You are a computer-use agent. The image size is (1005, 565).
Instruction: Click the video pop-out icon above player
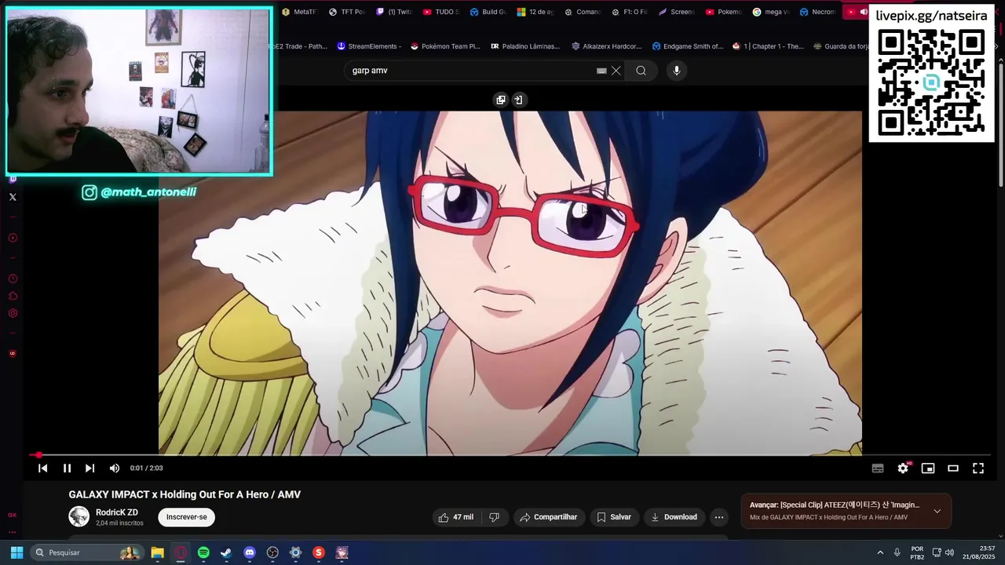click(501, 100)
